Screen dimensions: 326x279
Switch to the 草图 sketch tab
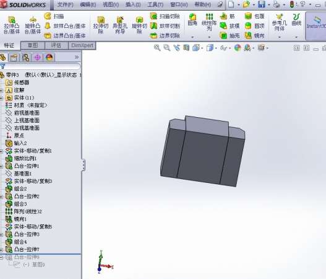[x=33, y=45]
